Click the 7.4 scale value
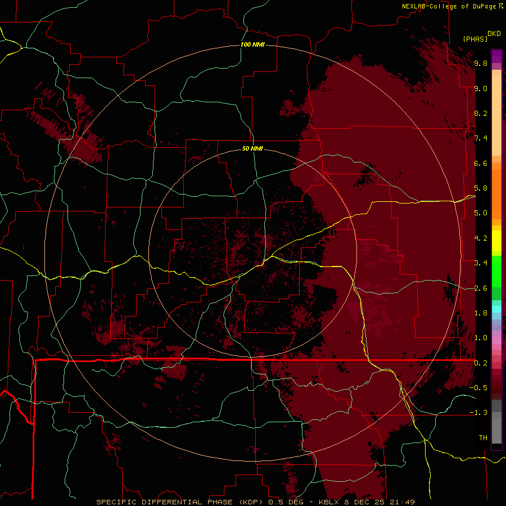The height and width of the screenshot is (506, 506). coord(481,138)
